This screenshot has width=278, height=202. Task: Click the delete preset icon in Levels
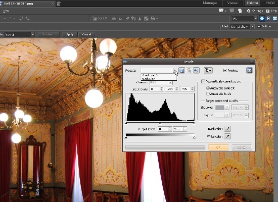tap(189, 71)
